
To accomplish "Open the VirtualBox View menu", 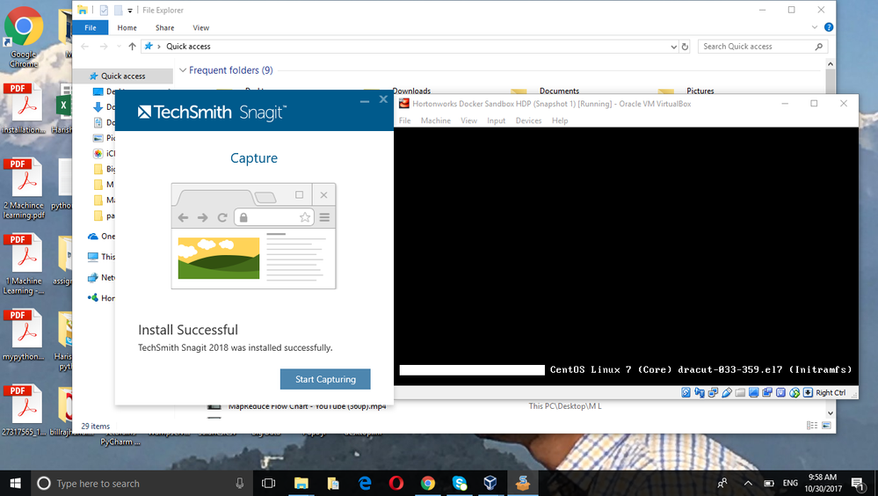I will 468,120.
